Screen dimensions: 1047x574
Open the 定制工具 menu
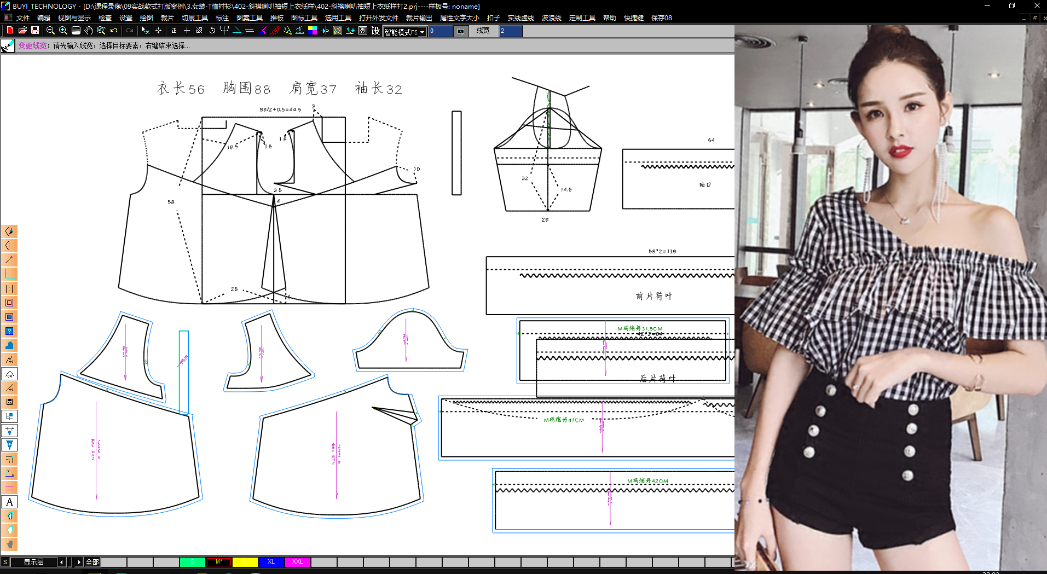[582, 18]
